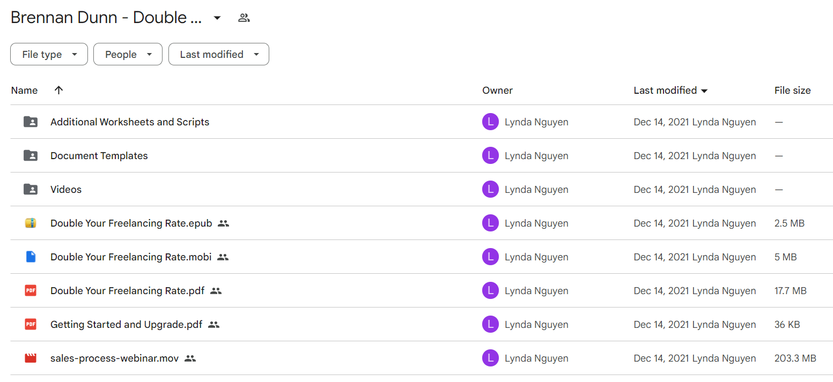The width and height of the screenshot is (833, 382).
Task: Click shared icon next to sales-process-webinar.mov
Action: 190,358
